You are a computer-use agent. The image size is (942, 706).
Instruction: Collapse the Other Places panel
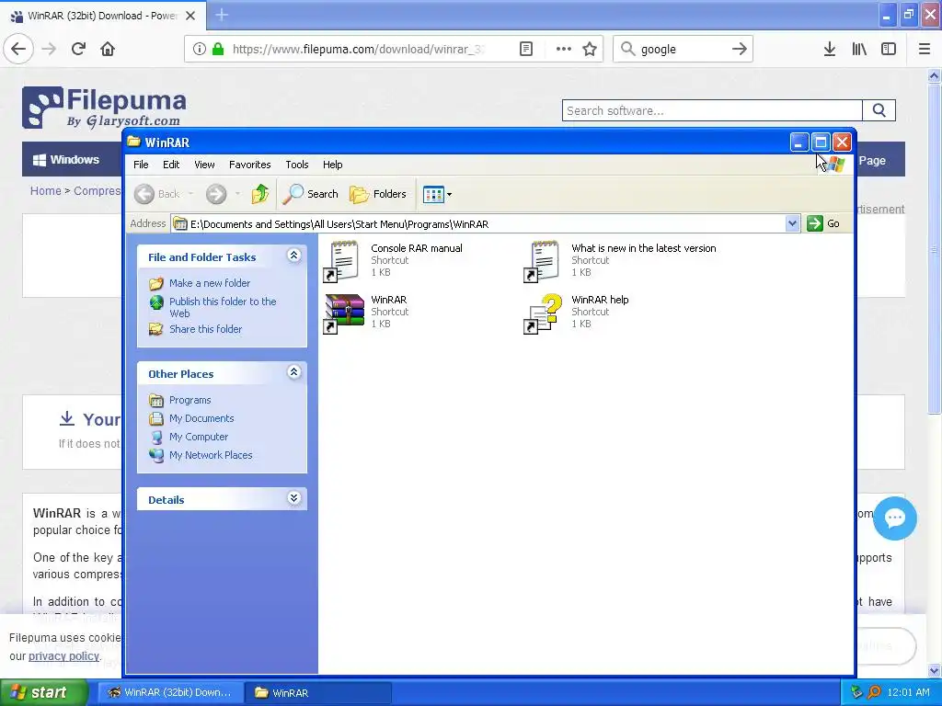point(293,372)
